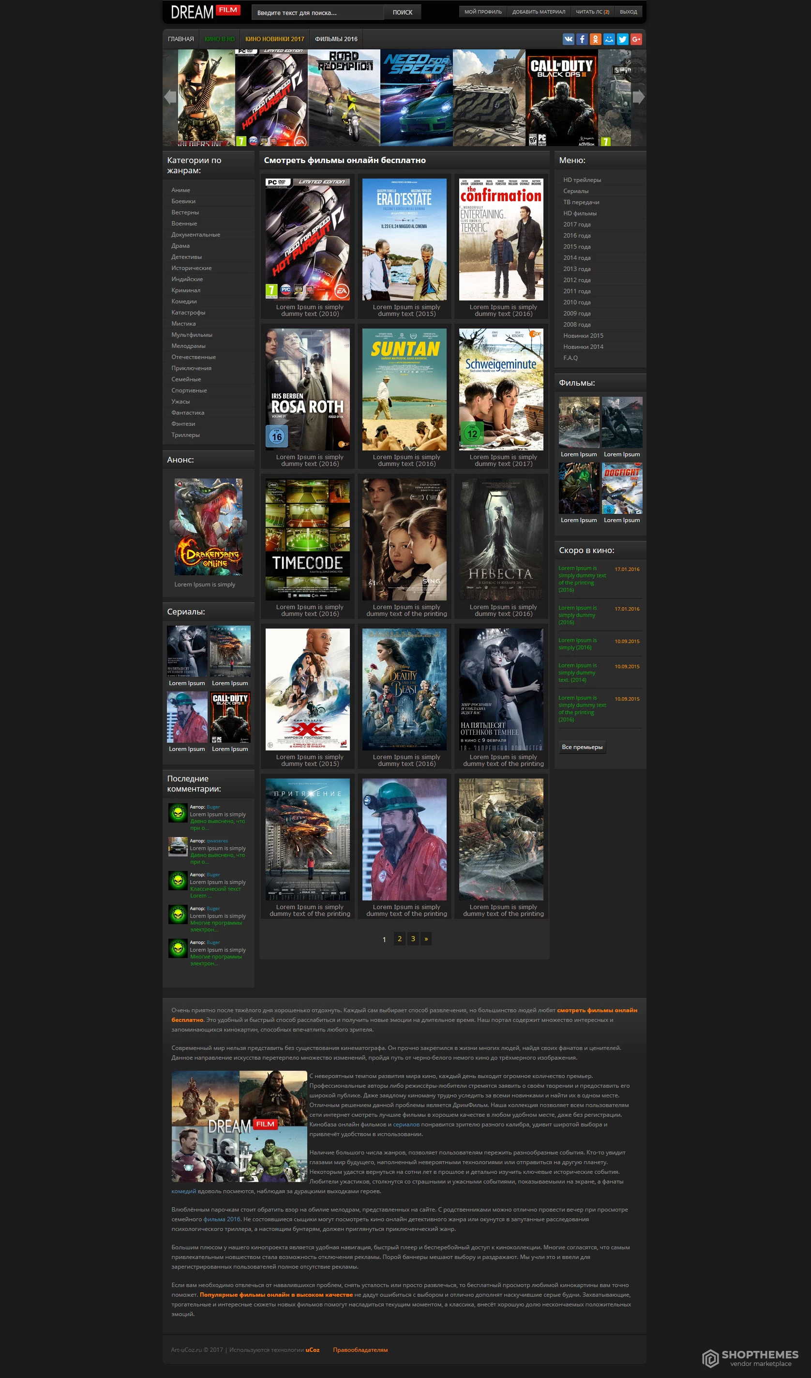Screen dimensions: 811x1378
Task: Open ЧИТАТЬ ЛС messages link
Action: pos(592,12)
